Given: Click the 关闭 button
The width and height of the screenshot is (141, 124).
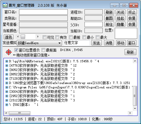Looking at the screenshot, I should [x=121, y=12].
